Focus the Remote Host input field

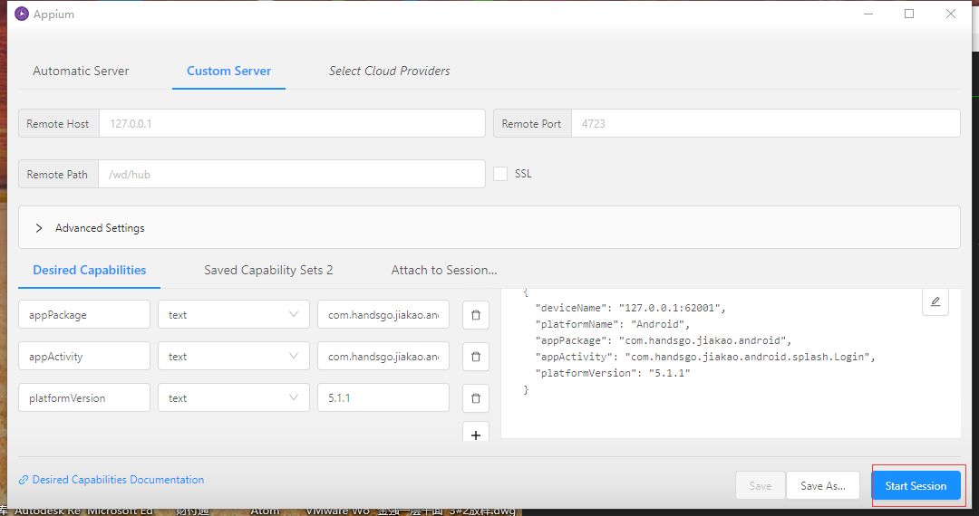[x=292, y=123]
